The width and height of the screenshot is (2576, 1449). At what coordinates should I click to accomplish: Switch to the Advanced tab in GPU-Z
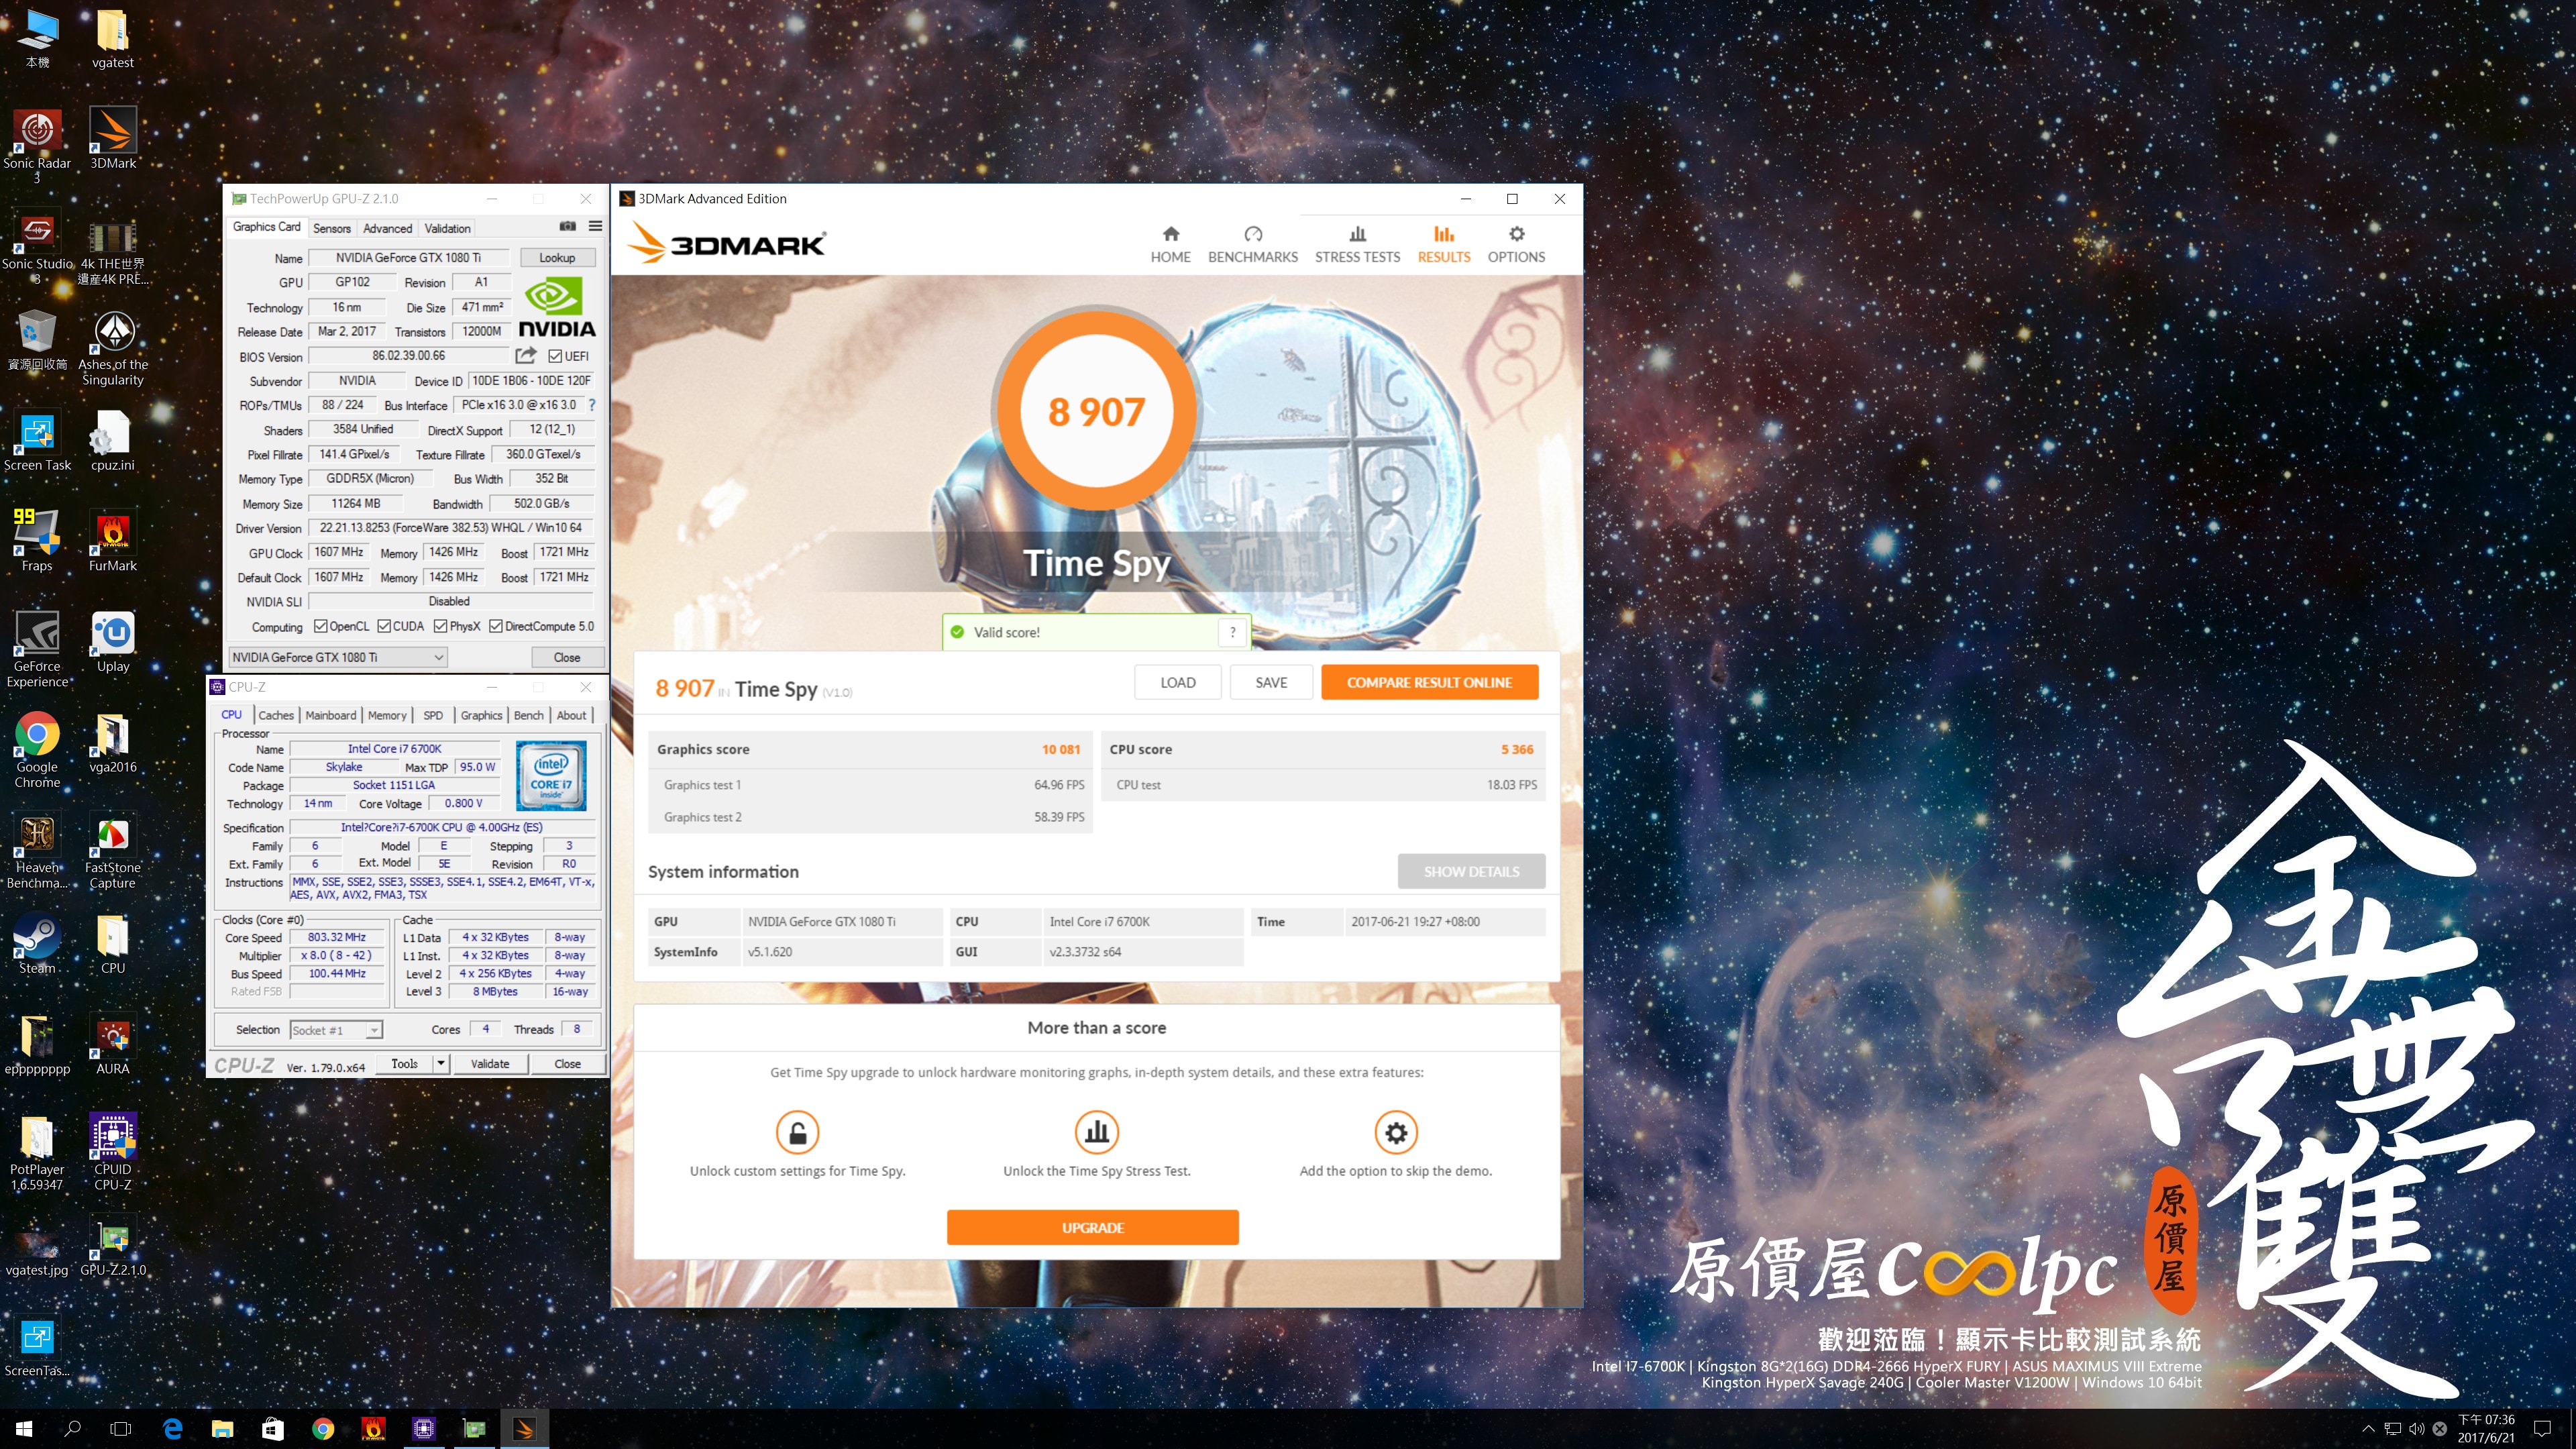tap(387, 228)
